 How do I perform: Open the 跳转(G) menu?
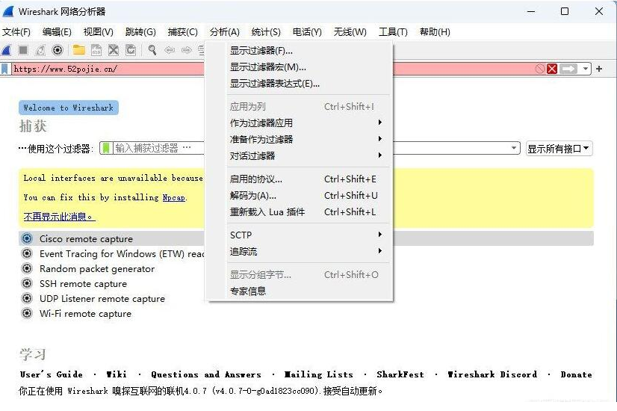140,32
